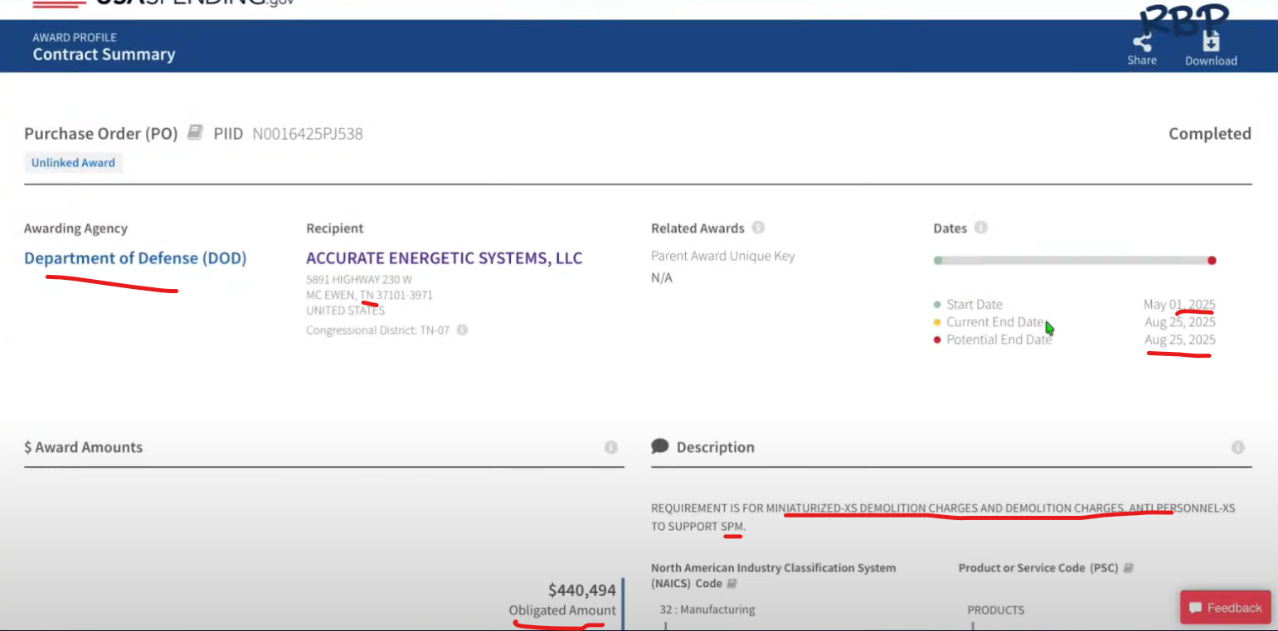Click the red Feedback button
The width and height of the screenshot is (1278, 631).
[1225, 608]
